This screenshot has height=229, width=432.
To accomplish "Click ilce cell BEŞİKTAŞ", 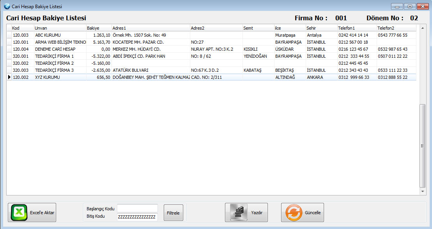I will (x=290, y=70).
